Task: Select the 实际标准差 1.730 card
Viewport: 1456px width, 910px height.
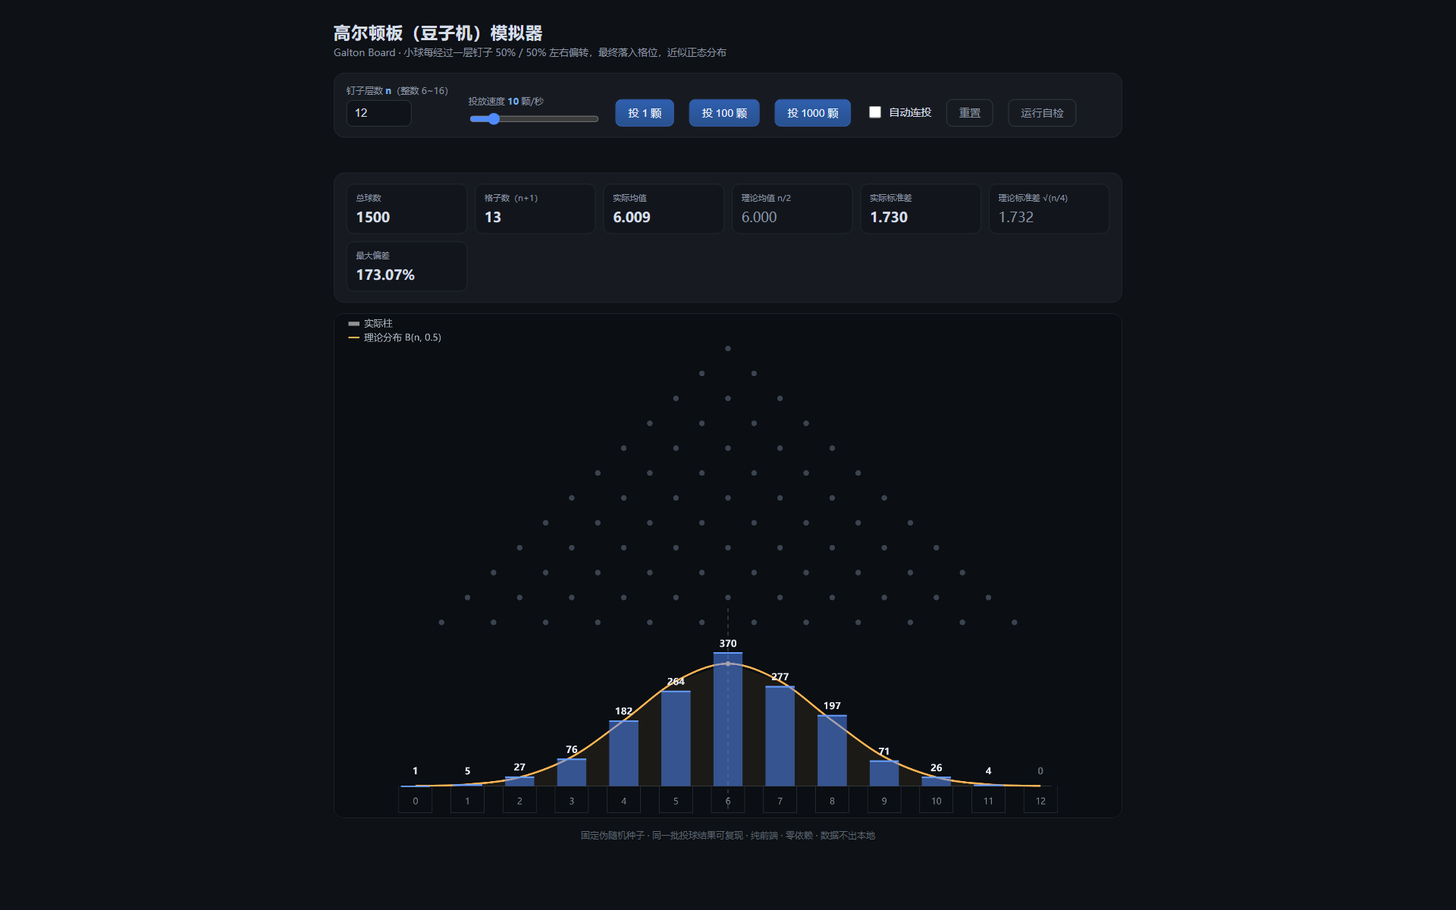Action: click(921, 209)
